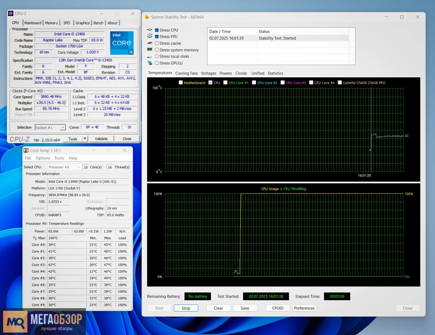Click the Stress CPU chip icon
The image size is (435, 335).
click(150, 30)
